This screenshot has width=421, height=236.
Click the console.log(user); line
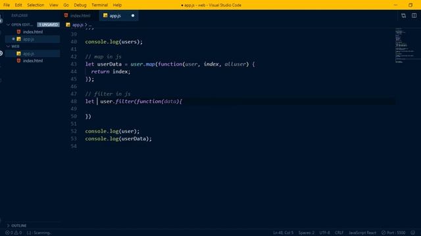[x=112, y=131]
